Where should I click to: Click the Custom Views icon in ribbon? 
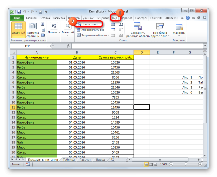pos(43,30)
